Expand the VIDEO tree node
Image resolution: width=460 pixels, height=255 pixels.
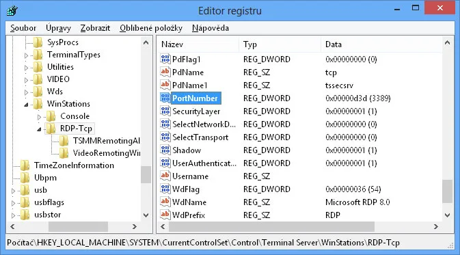coord(26,80)
